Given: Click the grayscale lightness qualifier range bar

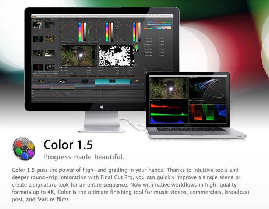Looking at the screenshot, I should click(x=159, y=27).
